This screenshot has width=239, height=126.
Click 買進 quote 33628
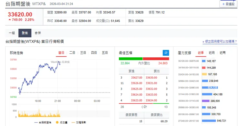point(139,13)
